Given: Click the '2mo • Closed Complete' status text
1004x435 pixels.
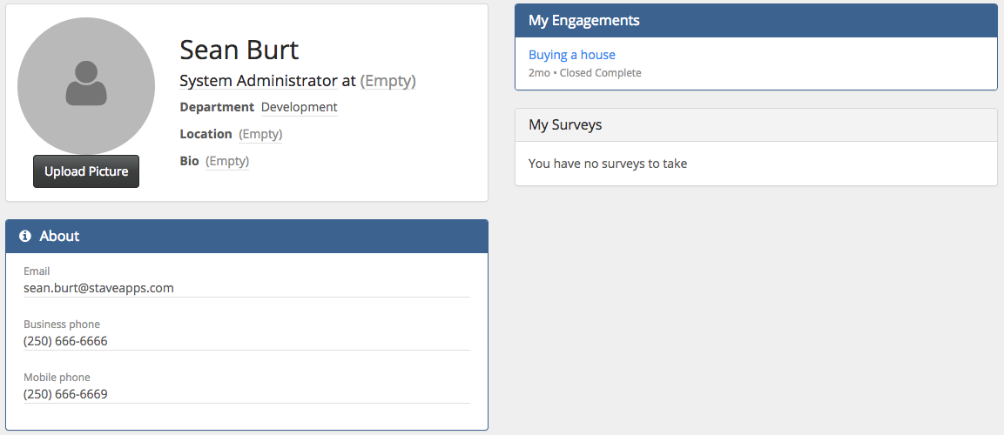Looking at the screenshot, I should [584, 73].
